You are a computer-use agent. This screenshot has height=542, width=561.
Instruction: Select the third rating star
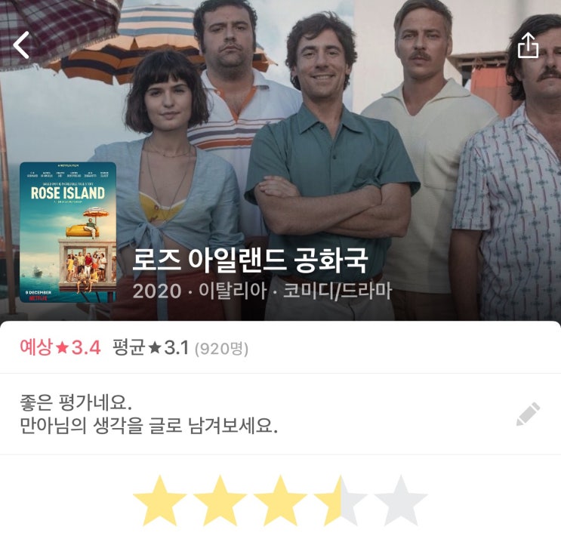[x=280, y=500]
